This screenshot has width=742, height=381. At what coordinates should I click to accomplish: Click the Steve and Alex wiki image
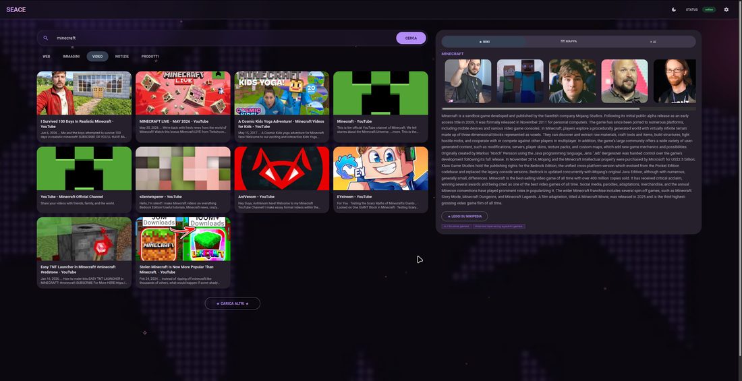point(520,81)
